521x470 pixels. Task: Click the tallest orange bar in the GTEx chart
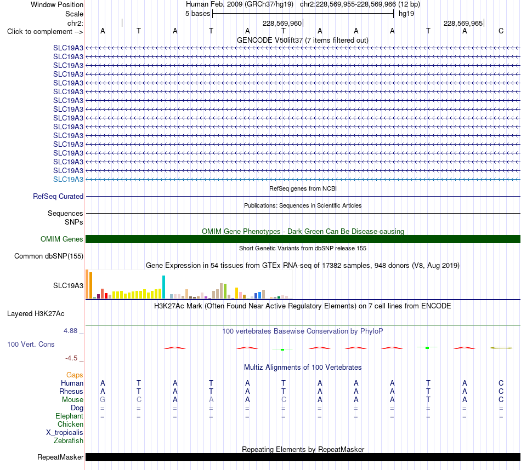point(87,284)
